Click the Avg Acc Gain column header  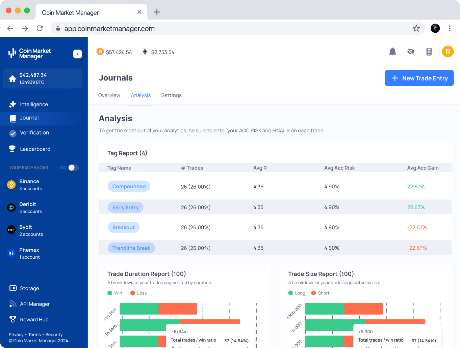point(423,168)
